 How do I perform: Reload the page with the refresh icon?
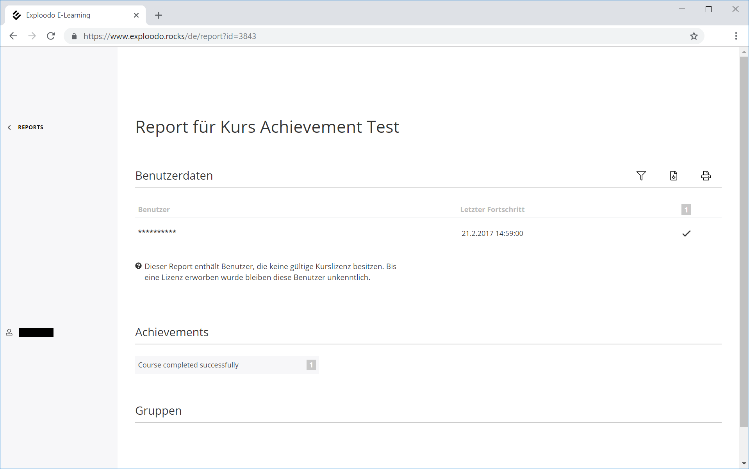coord(51,36)
